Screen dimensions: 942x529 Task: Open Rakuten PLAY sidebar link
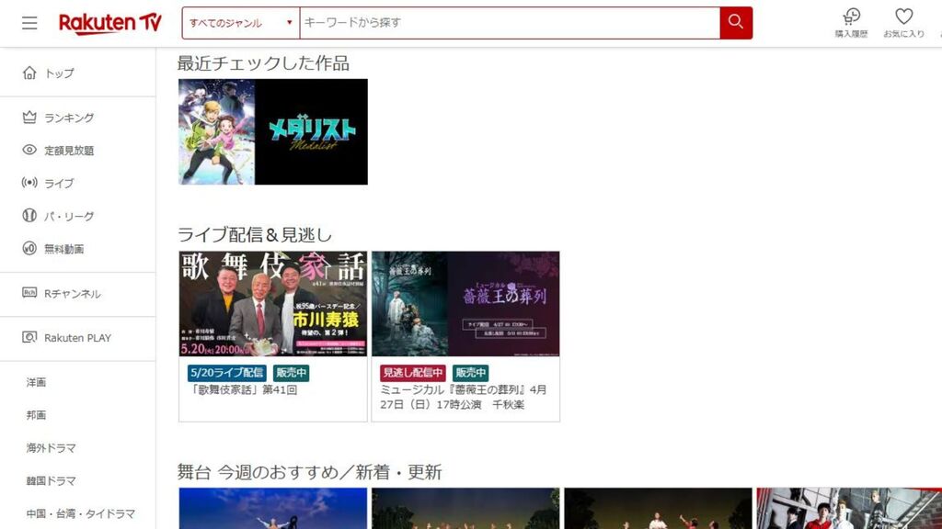click(x=78, y=338)
